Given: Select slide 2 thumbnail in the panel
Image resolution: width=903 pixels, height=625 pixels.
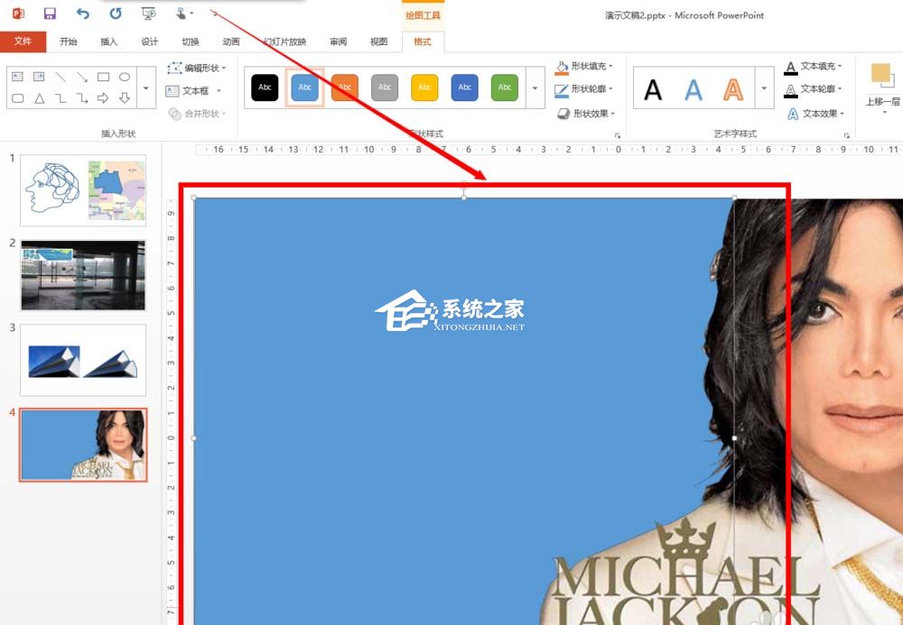Looking at the screenshot, I should pos(83,275).
